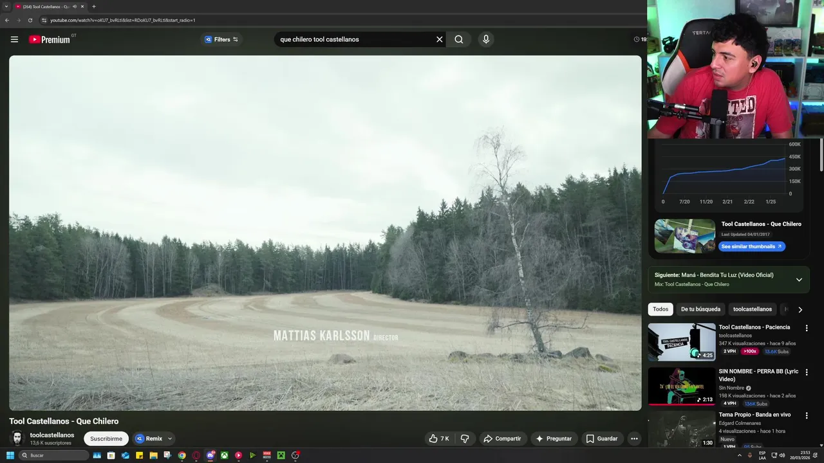This screenshot has width=824, height=463.
Task: Open OBS Studio from the taskbar
Action: coord(295,455)
